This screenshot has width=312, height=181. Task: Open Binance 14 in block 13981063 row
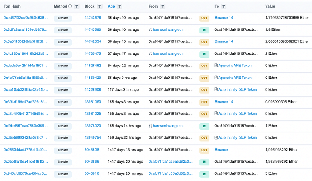click(224, 102)
